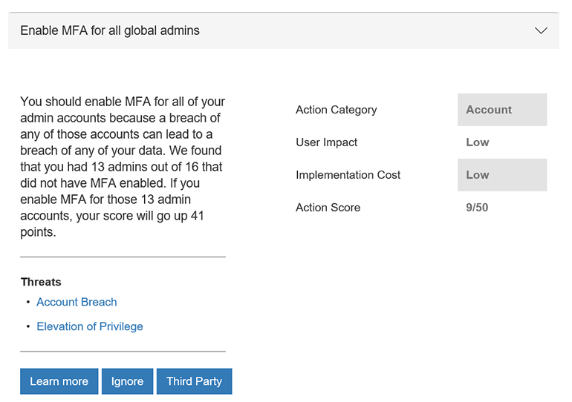The image size is (572, 402).
Task: Click the Action Category label
Action: (x=336, y=110)
